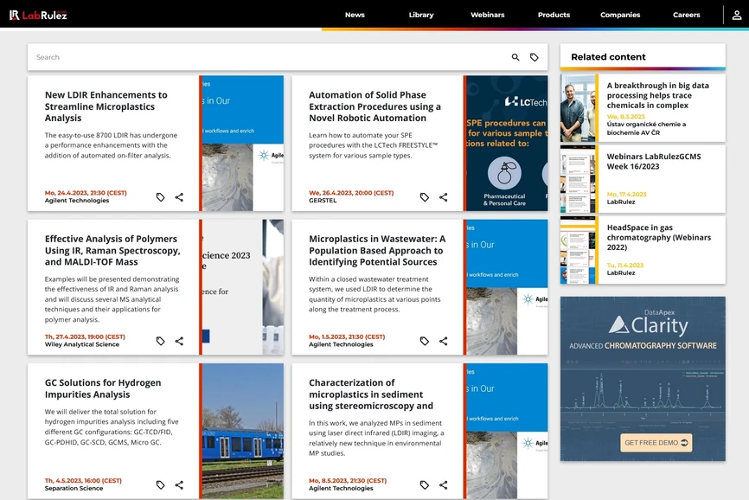Click date 'We, 26.4.2023, 20:00 (CEST)'
The image size is (749, 500).
(351, 193)
